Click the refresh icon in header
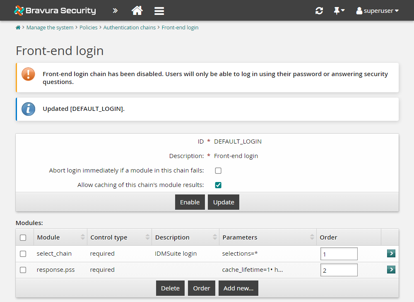Viewport: 414px width, 302px height. (x=319, y=11)
